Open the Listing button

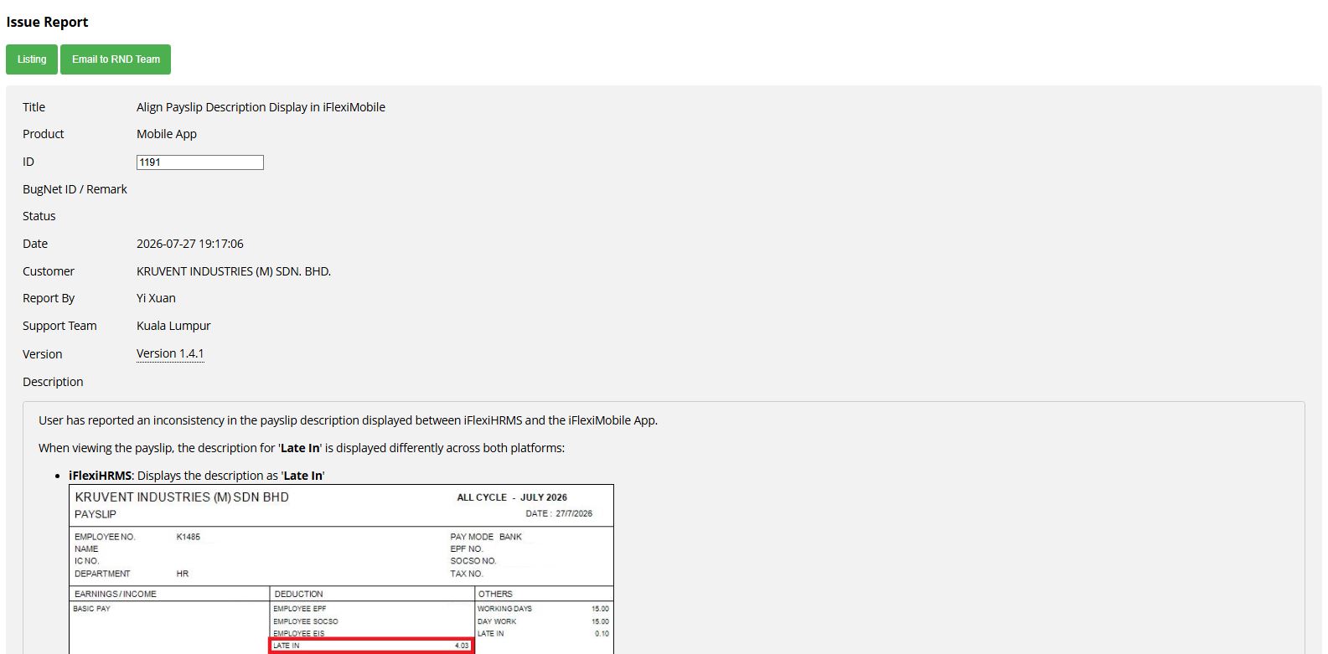32,59
